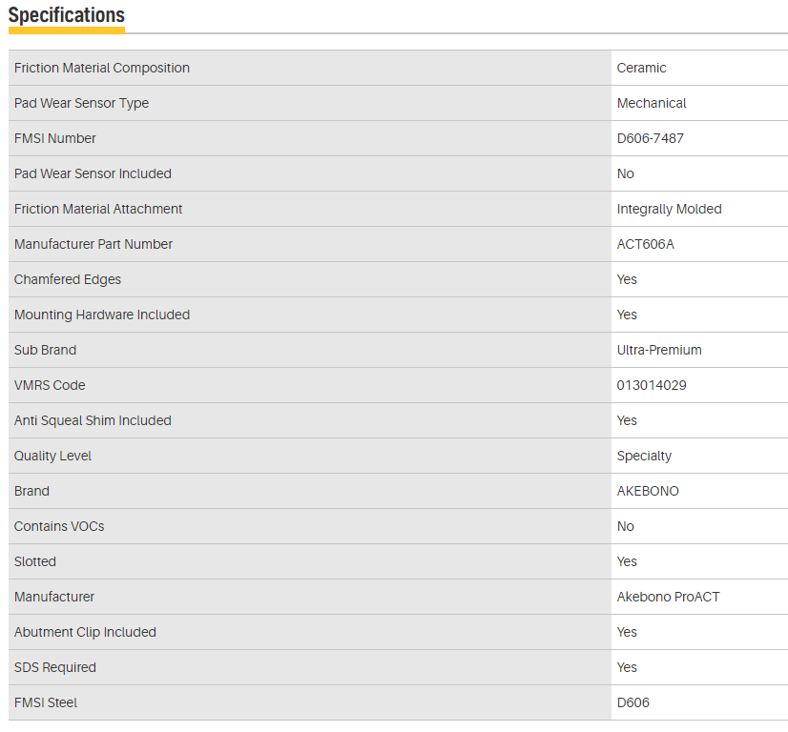Select the Specialty quality level value
This screenshot has width=788, height=732.
644,456
